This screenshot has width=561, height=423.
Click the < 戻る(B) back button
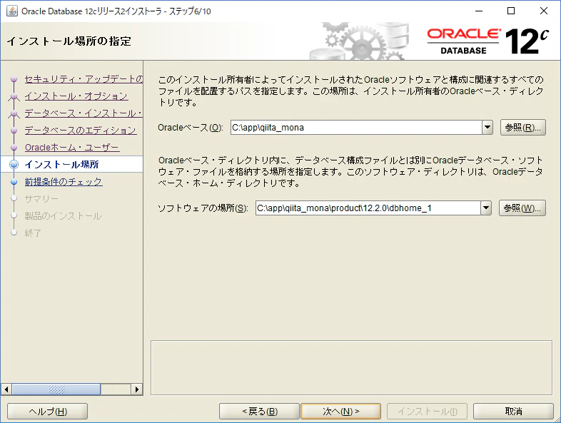tap(259, 412)
